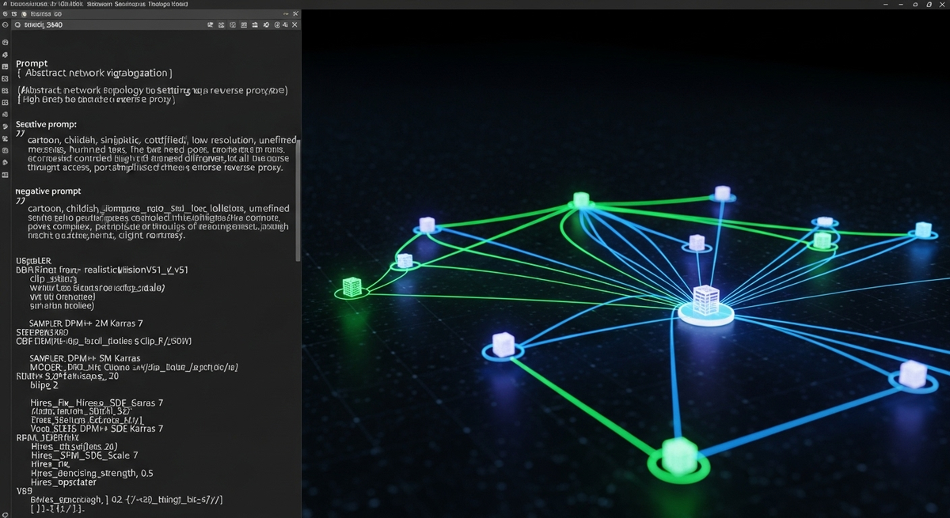Click the first icon in the panel header toolbar
The height and width of the screenshot is (518, 950).
click(211, 25)
